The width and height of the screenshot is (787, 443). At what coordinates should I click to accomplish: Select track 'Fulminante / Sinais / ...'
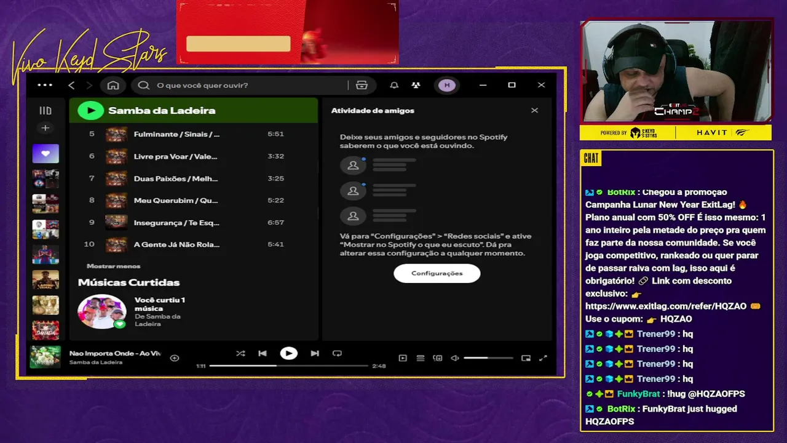click(176, 134)
